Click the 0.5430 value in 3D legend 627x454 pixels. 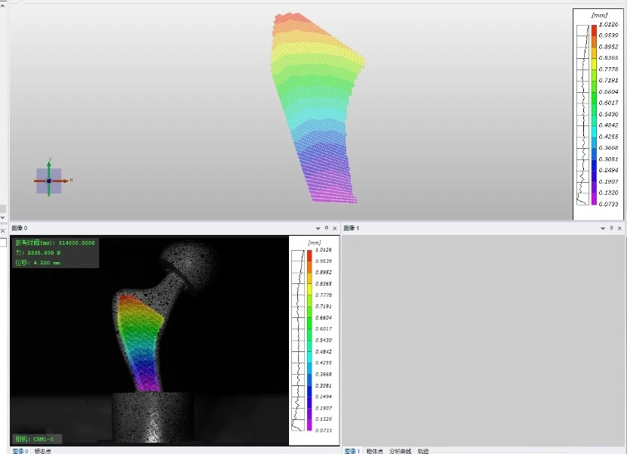(608, 114)
